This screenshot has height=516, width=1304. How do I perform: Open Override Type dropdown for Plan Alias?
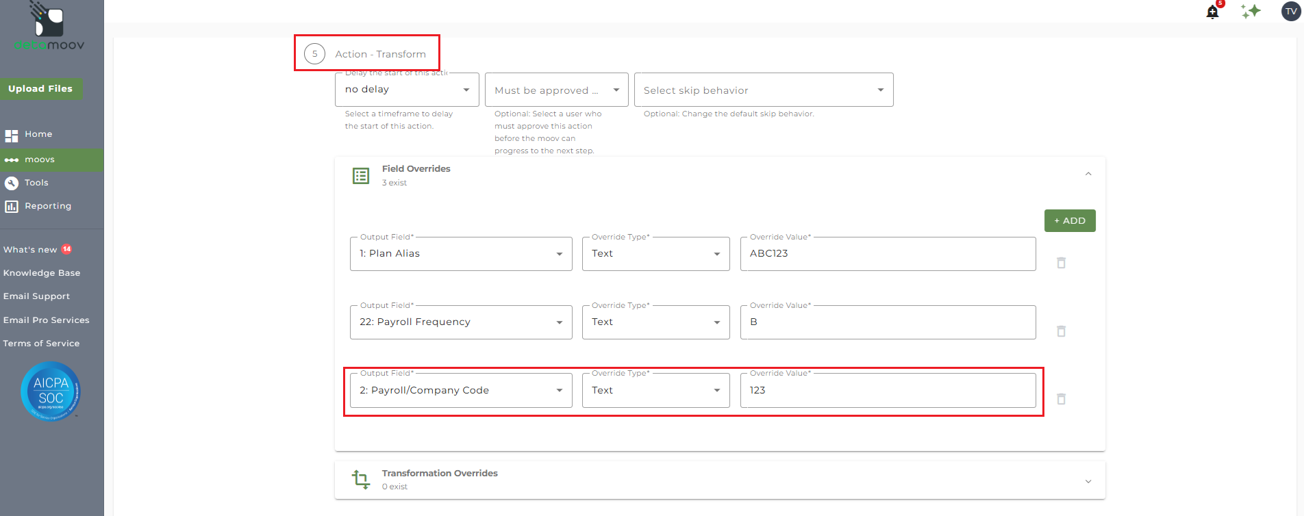coord(655,254)
